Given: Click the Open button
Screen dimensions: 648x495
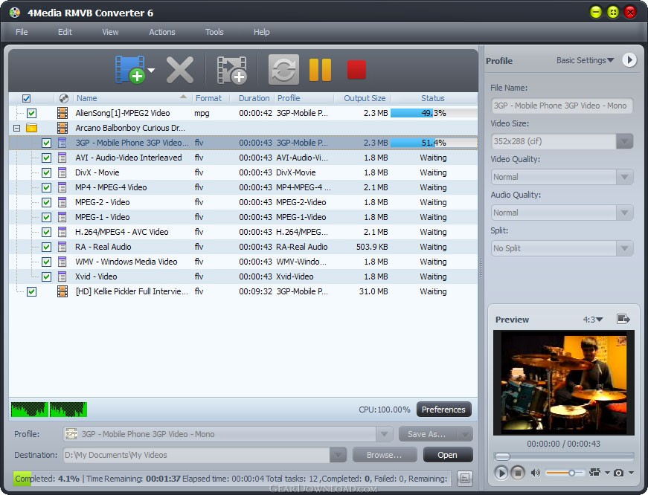Looking at the screenshot, I should (x=448, y=455).
